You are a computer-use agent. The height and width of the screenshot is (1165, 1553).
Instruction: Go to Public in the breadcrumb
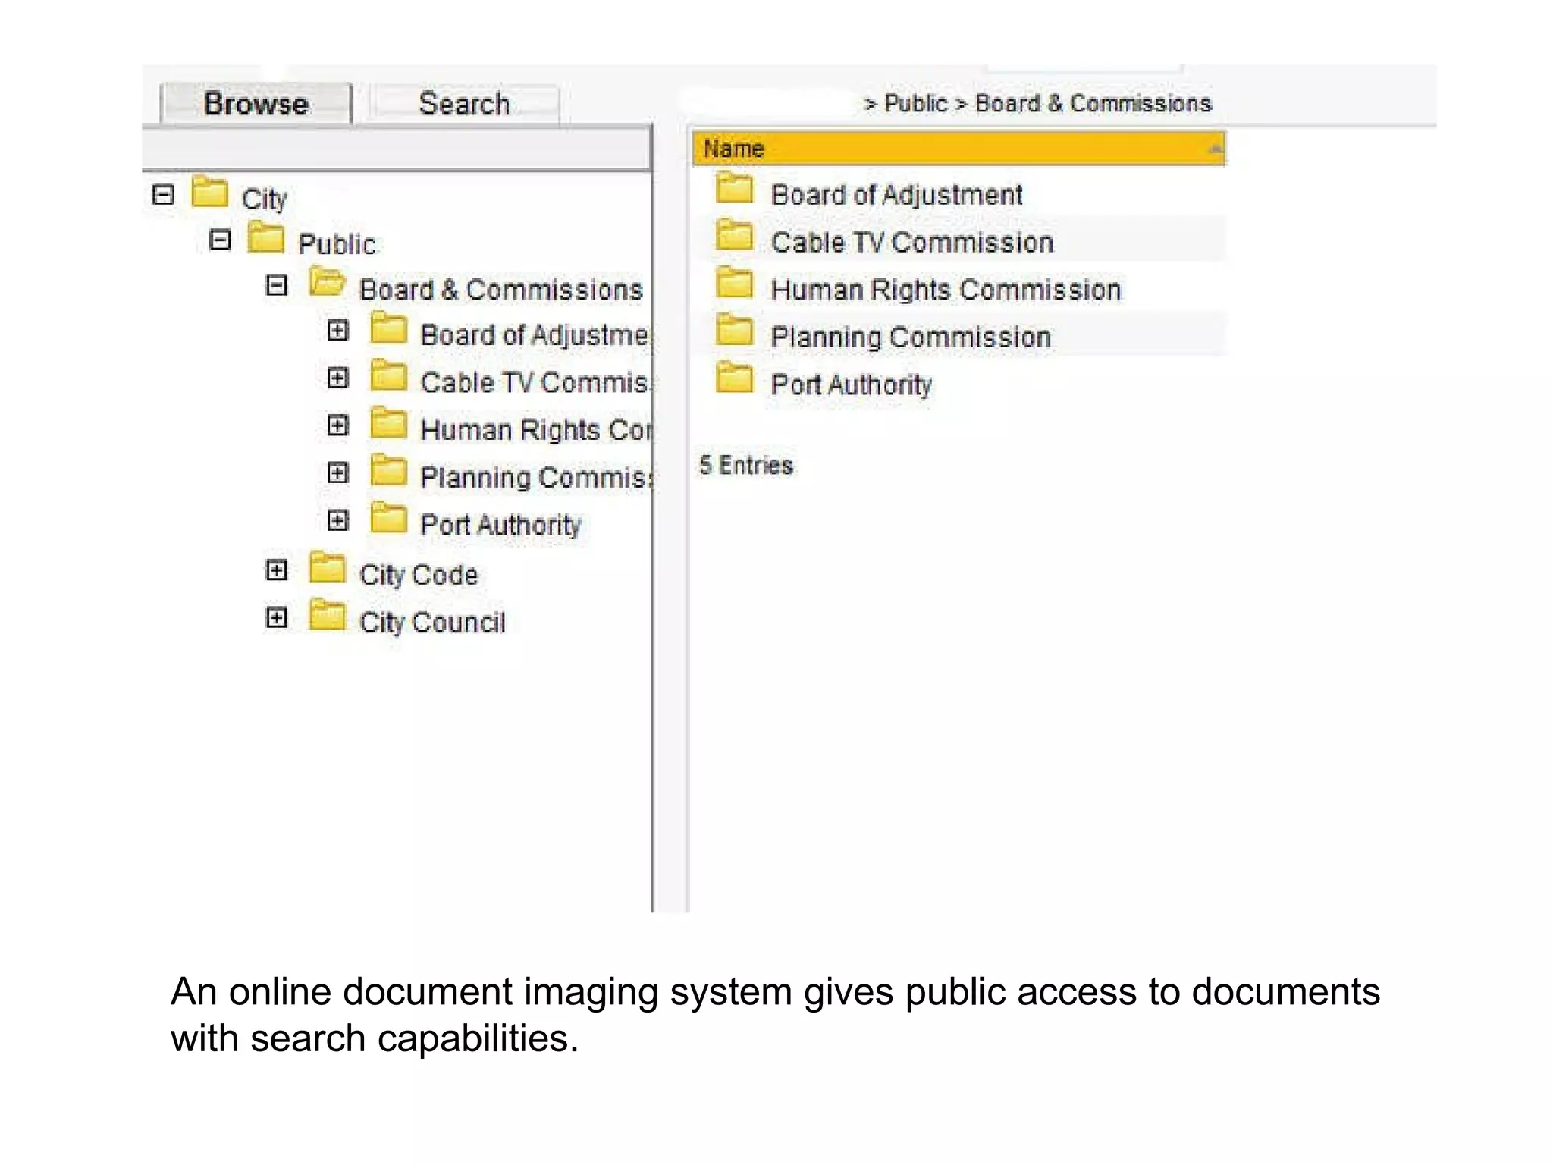point(916,103)
